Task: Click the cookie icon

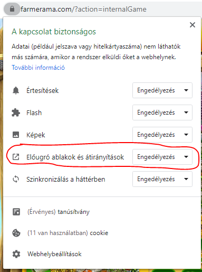Action: click(16, 233)
